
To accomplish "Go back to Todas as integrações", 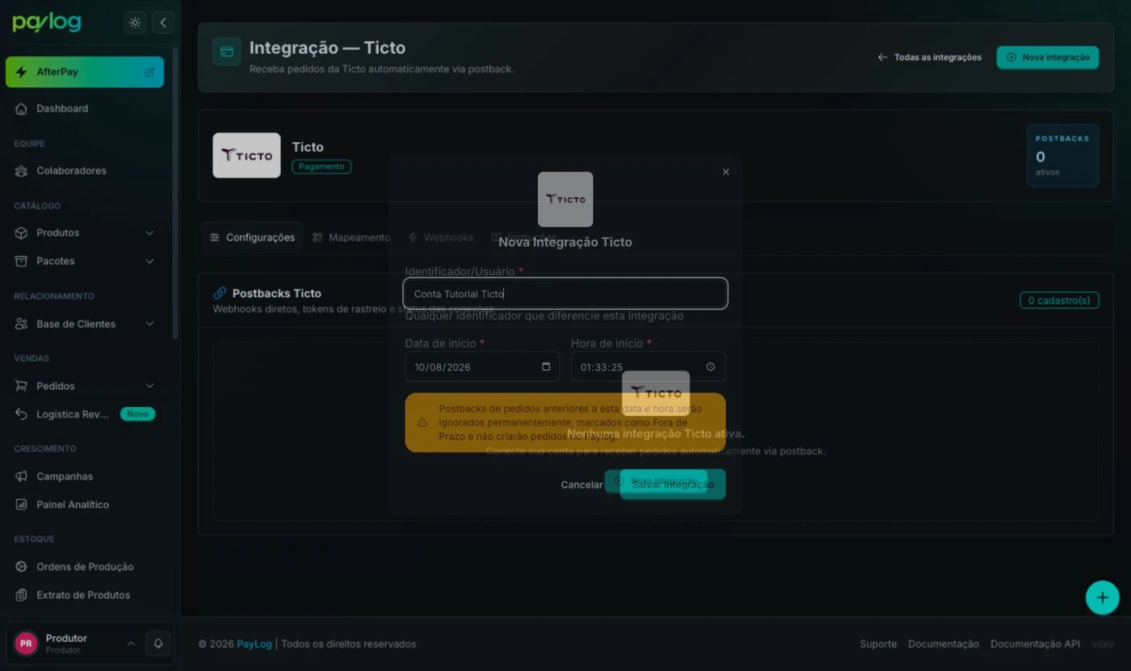I will 930,57.
